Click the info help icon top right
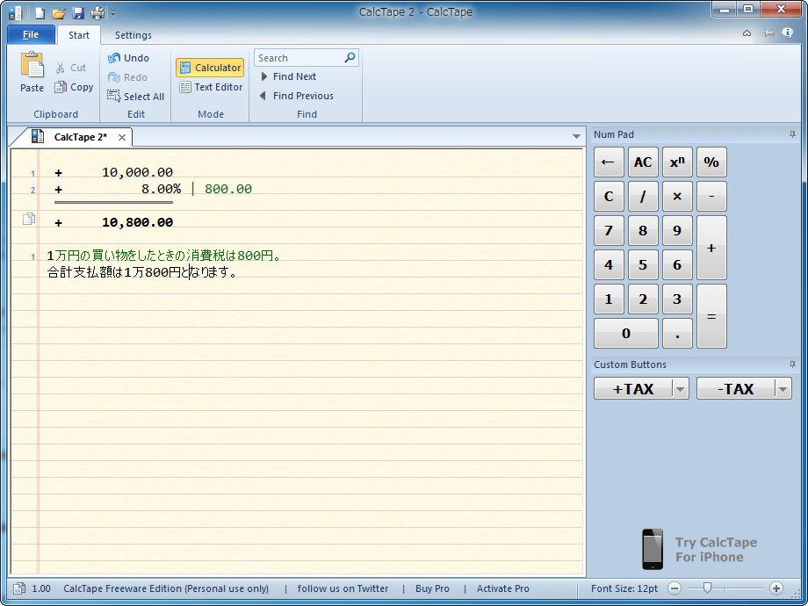808x606 pixels. click(x=787, y=33)
